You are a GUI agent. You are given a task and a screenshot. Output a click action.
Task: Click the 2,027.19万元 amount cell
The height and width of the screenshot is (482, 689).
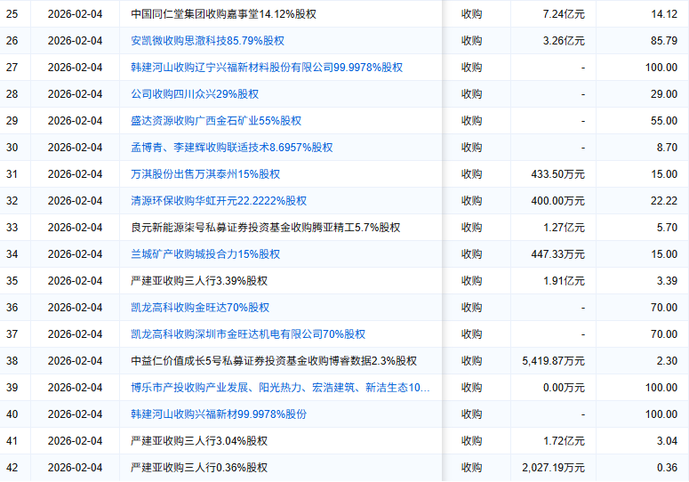click(x=554, y=468)
